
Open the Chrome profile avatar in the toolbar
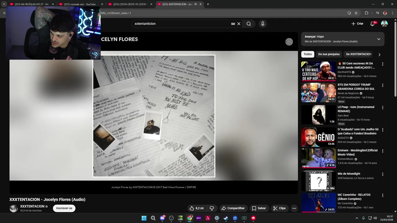coord(385,13)
